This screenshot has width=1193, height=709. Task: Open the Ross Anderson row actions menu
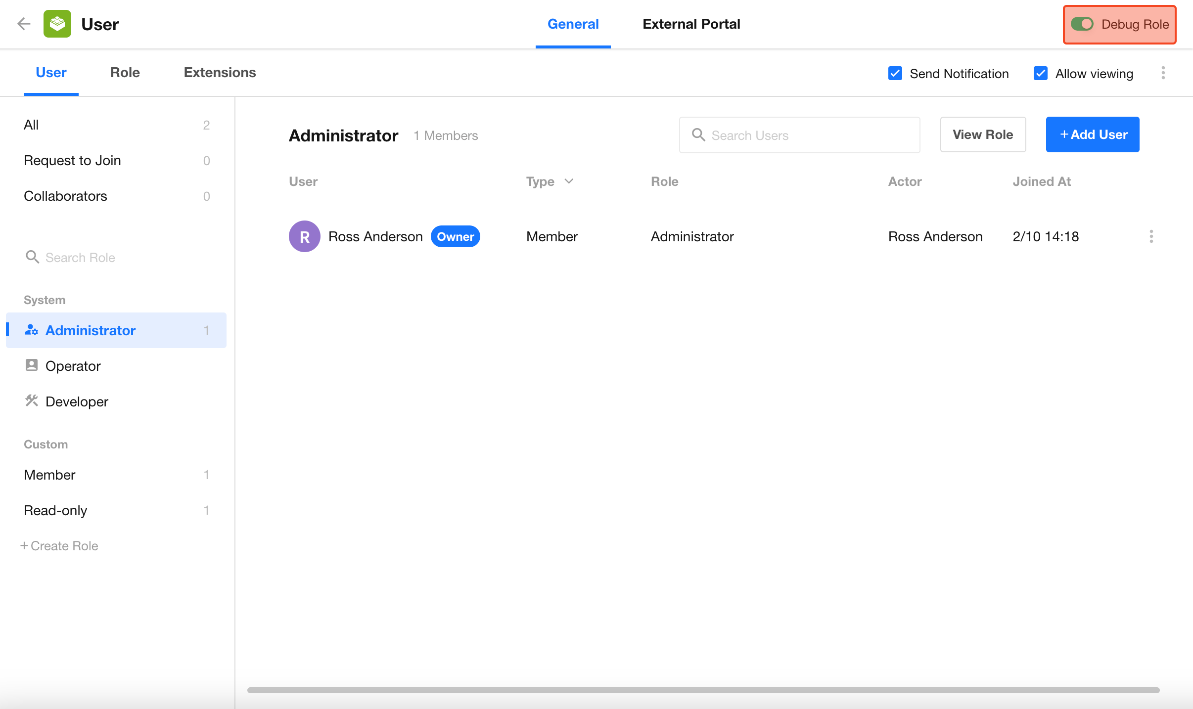coord(1151,236)
